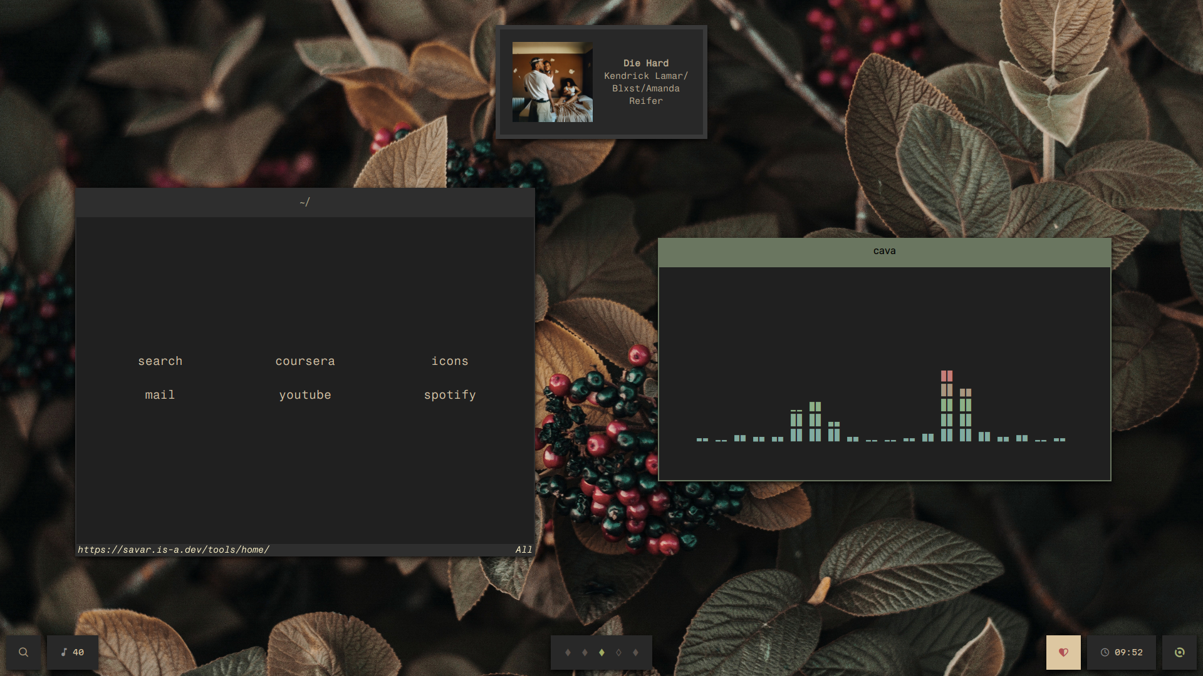1203x676 pixels.
Task: Click the search magnifier icon in the bar
Action: (23, 652)
